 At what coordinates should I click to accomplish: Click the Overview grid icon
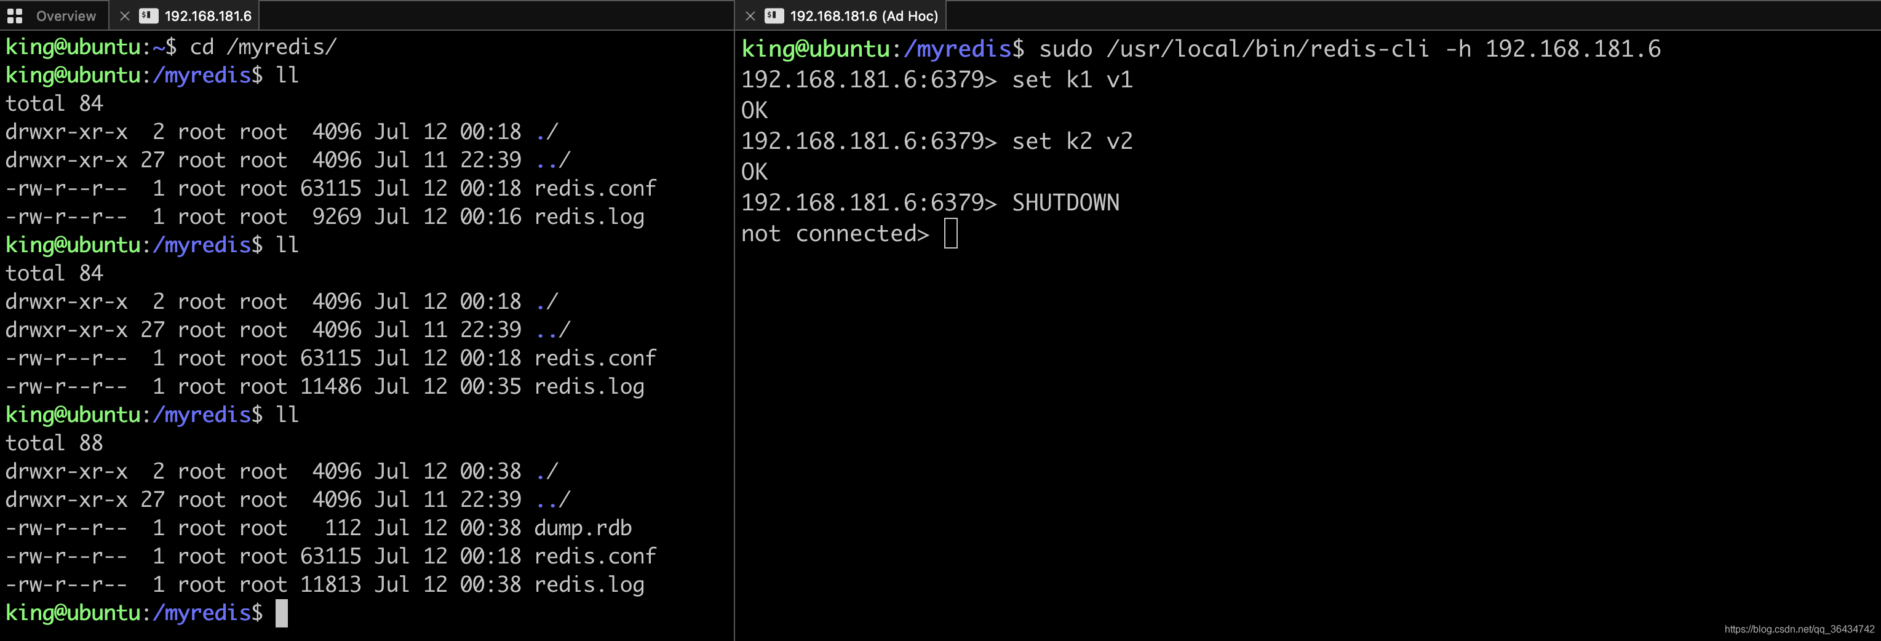(x=15, y=15)
